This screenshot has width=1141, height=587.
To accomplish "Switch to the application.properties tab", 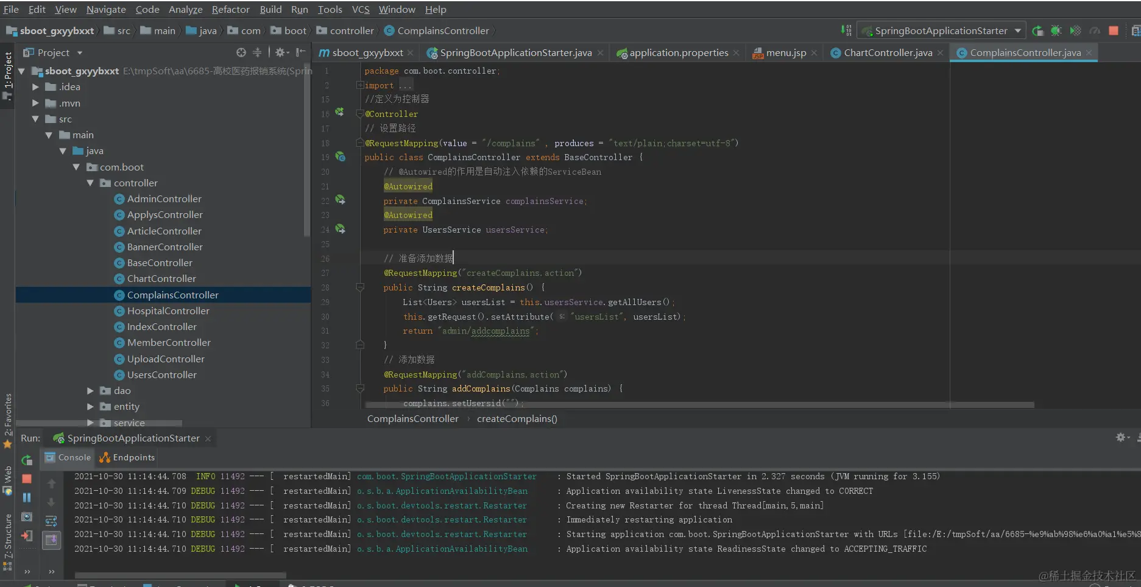I will point(678,53).
